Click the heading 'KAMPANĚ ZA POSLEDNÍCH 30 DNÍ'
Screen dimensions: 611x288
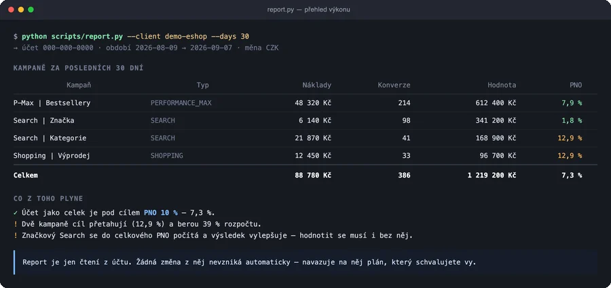click(x=78, y=68)
